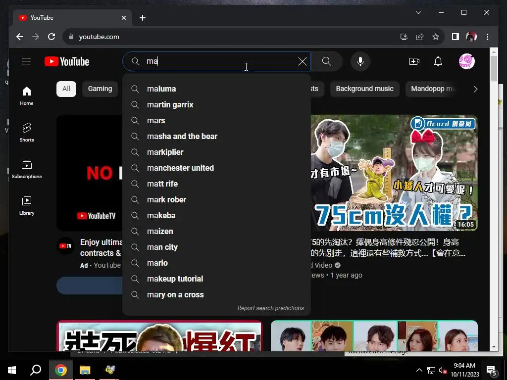507x380 pixels.
Task: Open the bottom-right faces video thumbnail
Action: [x=374, y=336]
